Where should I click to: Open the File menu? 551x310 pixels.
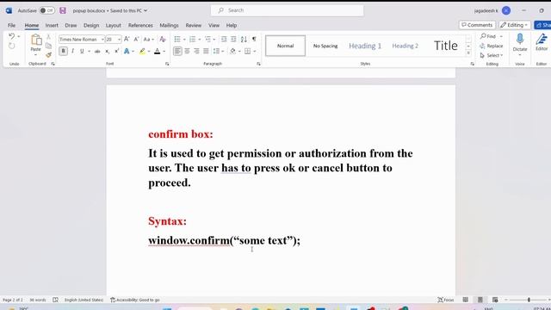click(11, 25)
